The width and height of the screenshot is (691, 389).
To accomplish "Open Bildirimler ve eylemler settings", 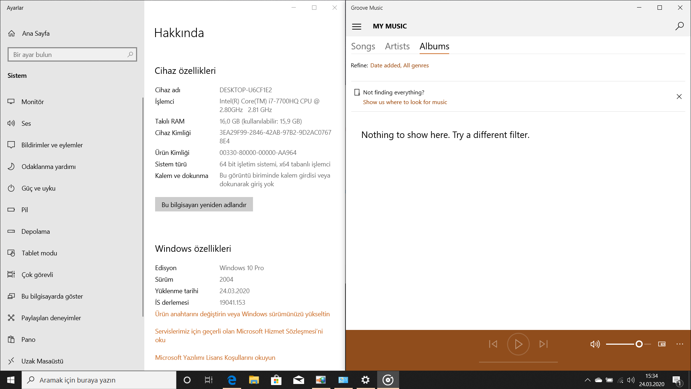I will coord(72,145).
